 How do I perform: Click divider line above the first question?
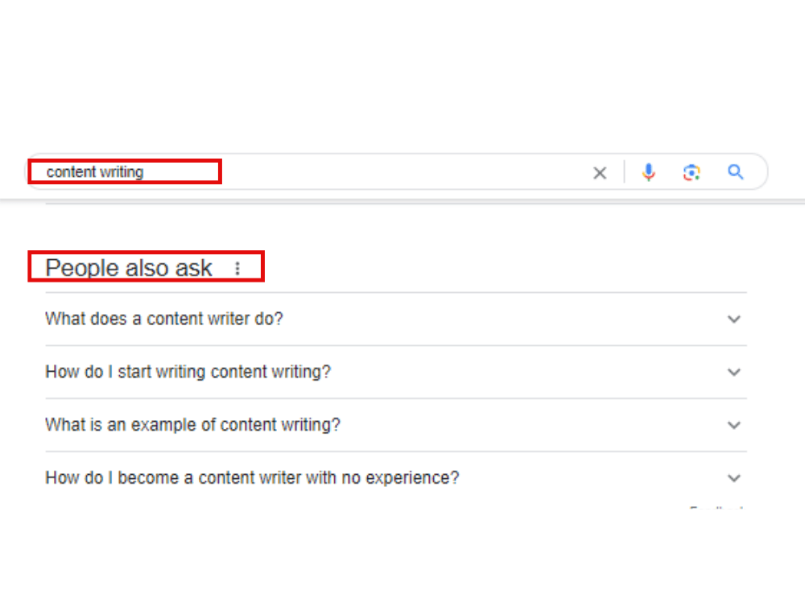coord(396,293)
